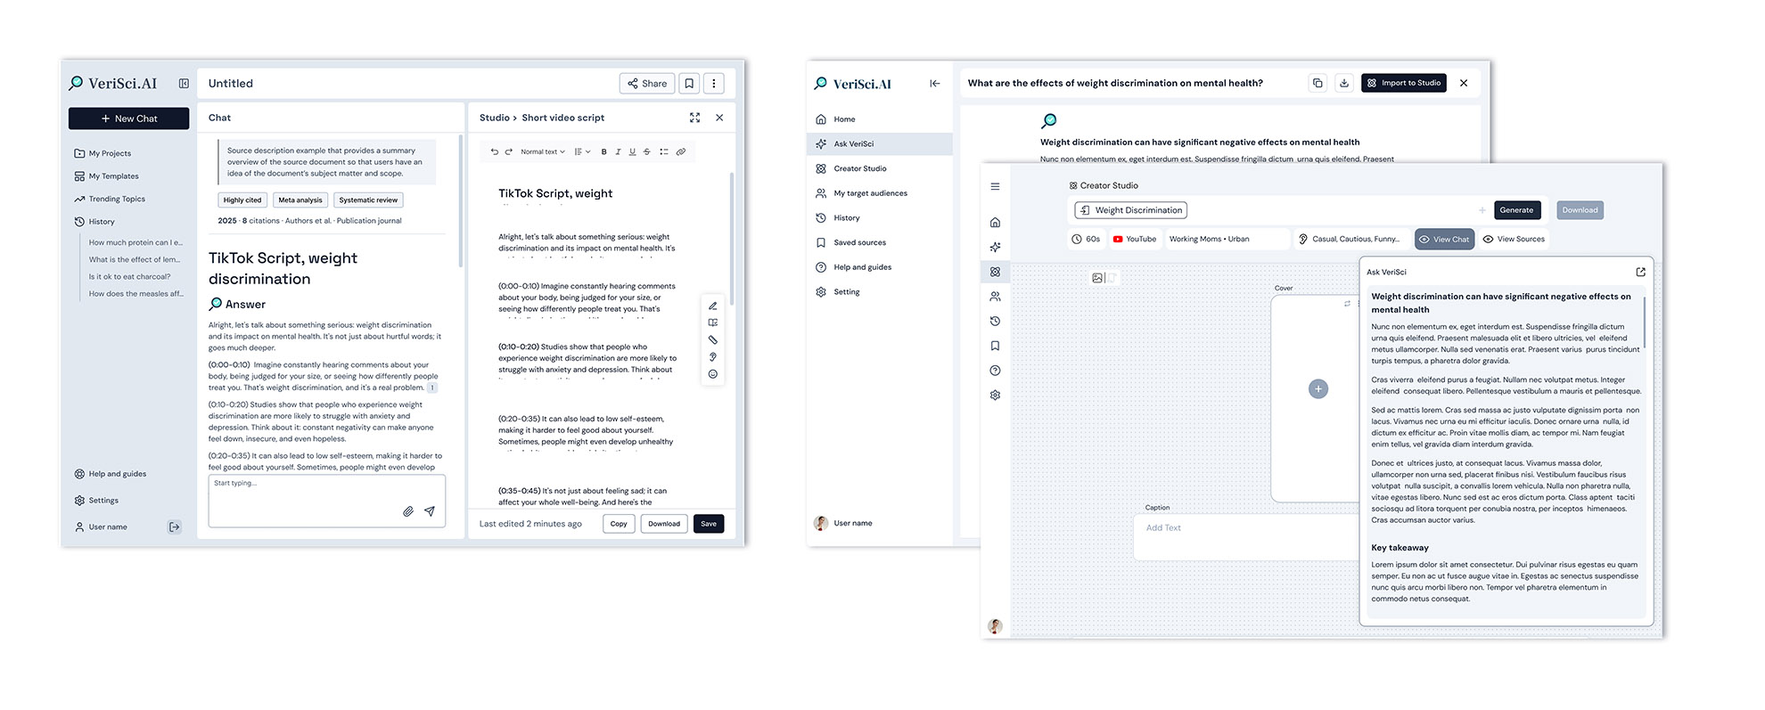This screenshot has height=710, width=1765.
Task: Click the Import to Studio button
Action: pos(1404,83)
